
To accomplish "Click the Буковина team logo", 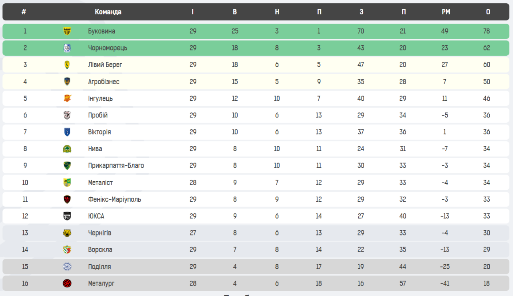I will pos(67,31).
